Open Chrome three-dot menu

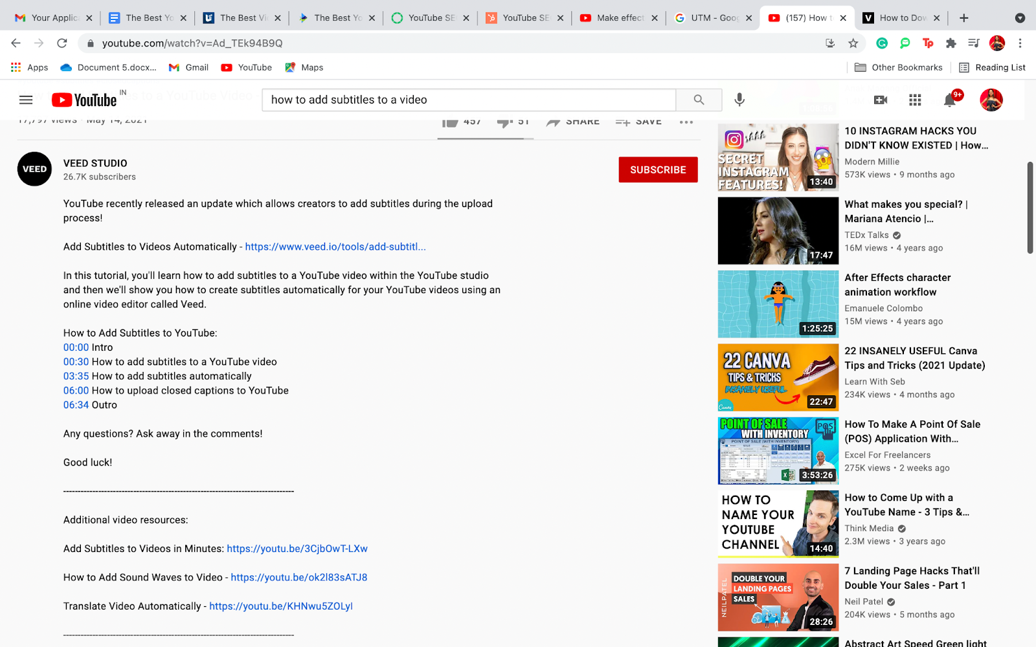(1020, 43)
